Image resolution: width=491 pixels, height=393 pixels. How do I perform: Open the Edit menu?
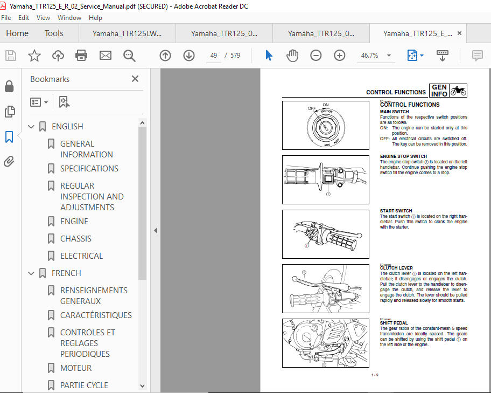pos(24,18)
